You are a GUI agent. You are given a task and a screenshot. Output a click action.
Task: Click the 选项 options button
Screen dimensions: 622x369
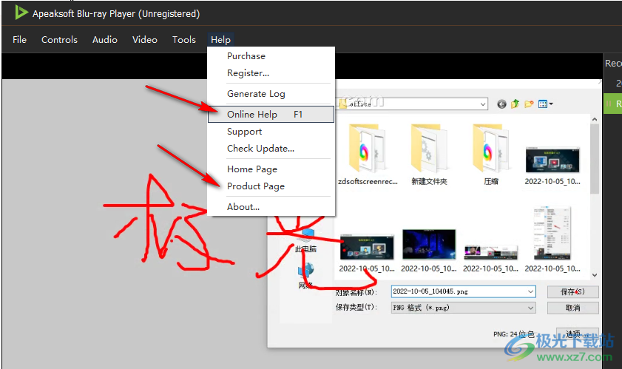click(x=577, y=334)
